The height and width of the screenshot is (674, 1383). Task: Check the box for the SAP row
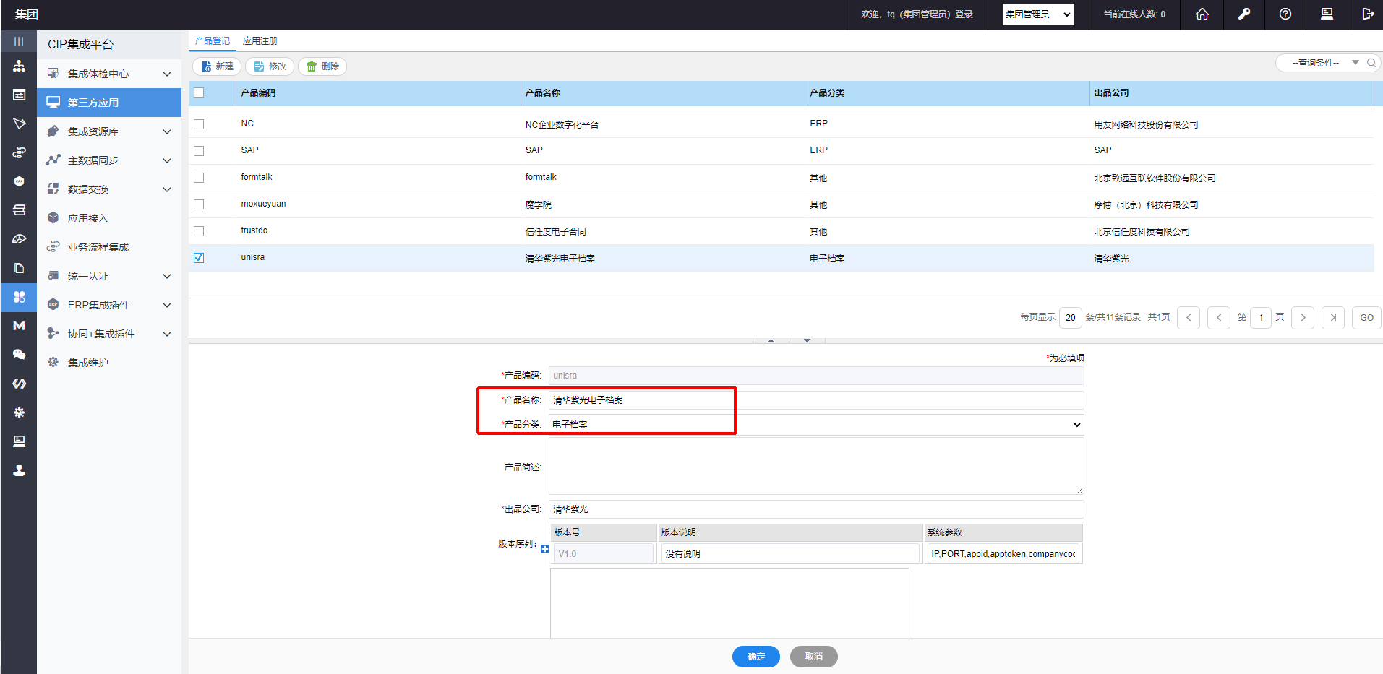199,151
